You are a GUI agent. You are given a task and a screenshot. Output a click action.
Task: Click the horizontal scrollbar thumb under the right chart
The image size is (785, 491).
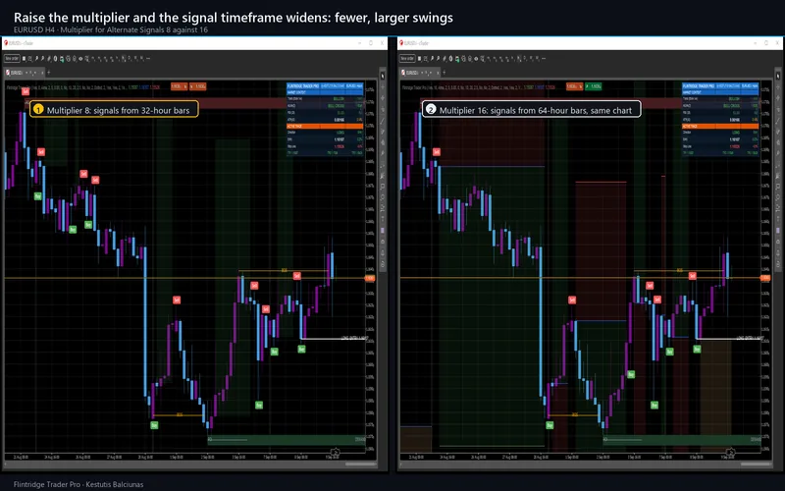click(x=756, y=464)
